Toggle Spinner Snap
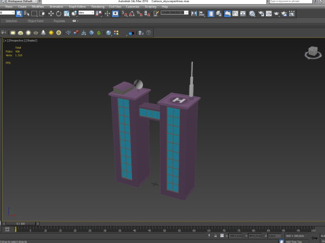 click(147, 13)
